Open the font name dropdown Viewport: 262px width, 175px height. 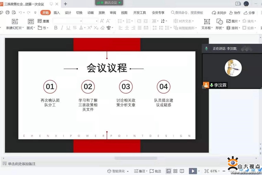point(68,21)
